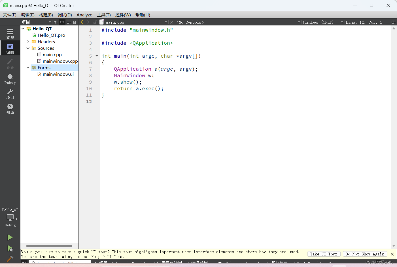
Task: Click the Take UI Tour button
Action: (x=324, y=254)
